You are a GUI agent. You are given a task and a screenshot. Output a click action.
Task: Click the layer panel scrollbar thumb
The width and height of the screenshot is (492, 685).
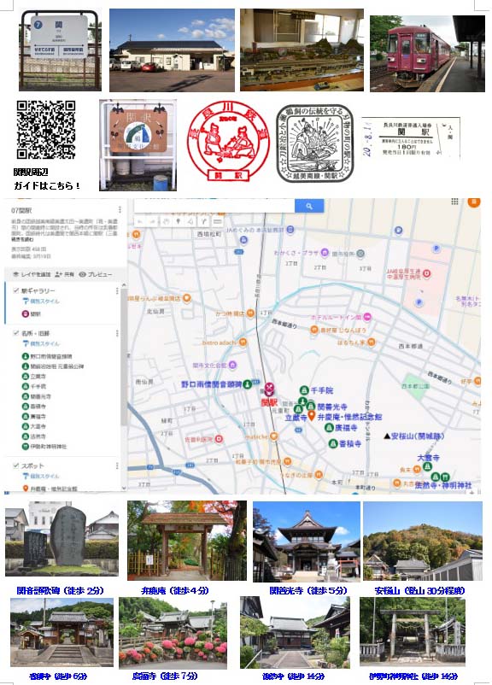coord(124,356)
